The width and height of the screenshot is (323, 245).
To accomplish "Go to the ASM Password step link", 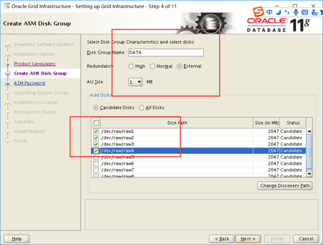I will 30,83.
